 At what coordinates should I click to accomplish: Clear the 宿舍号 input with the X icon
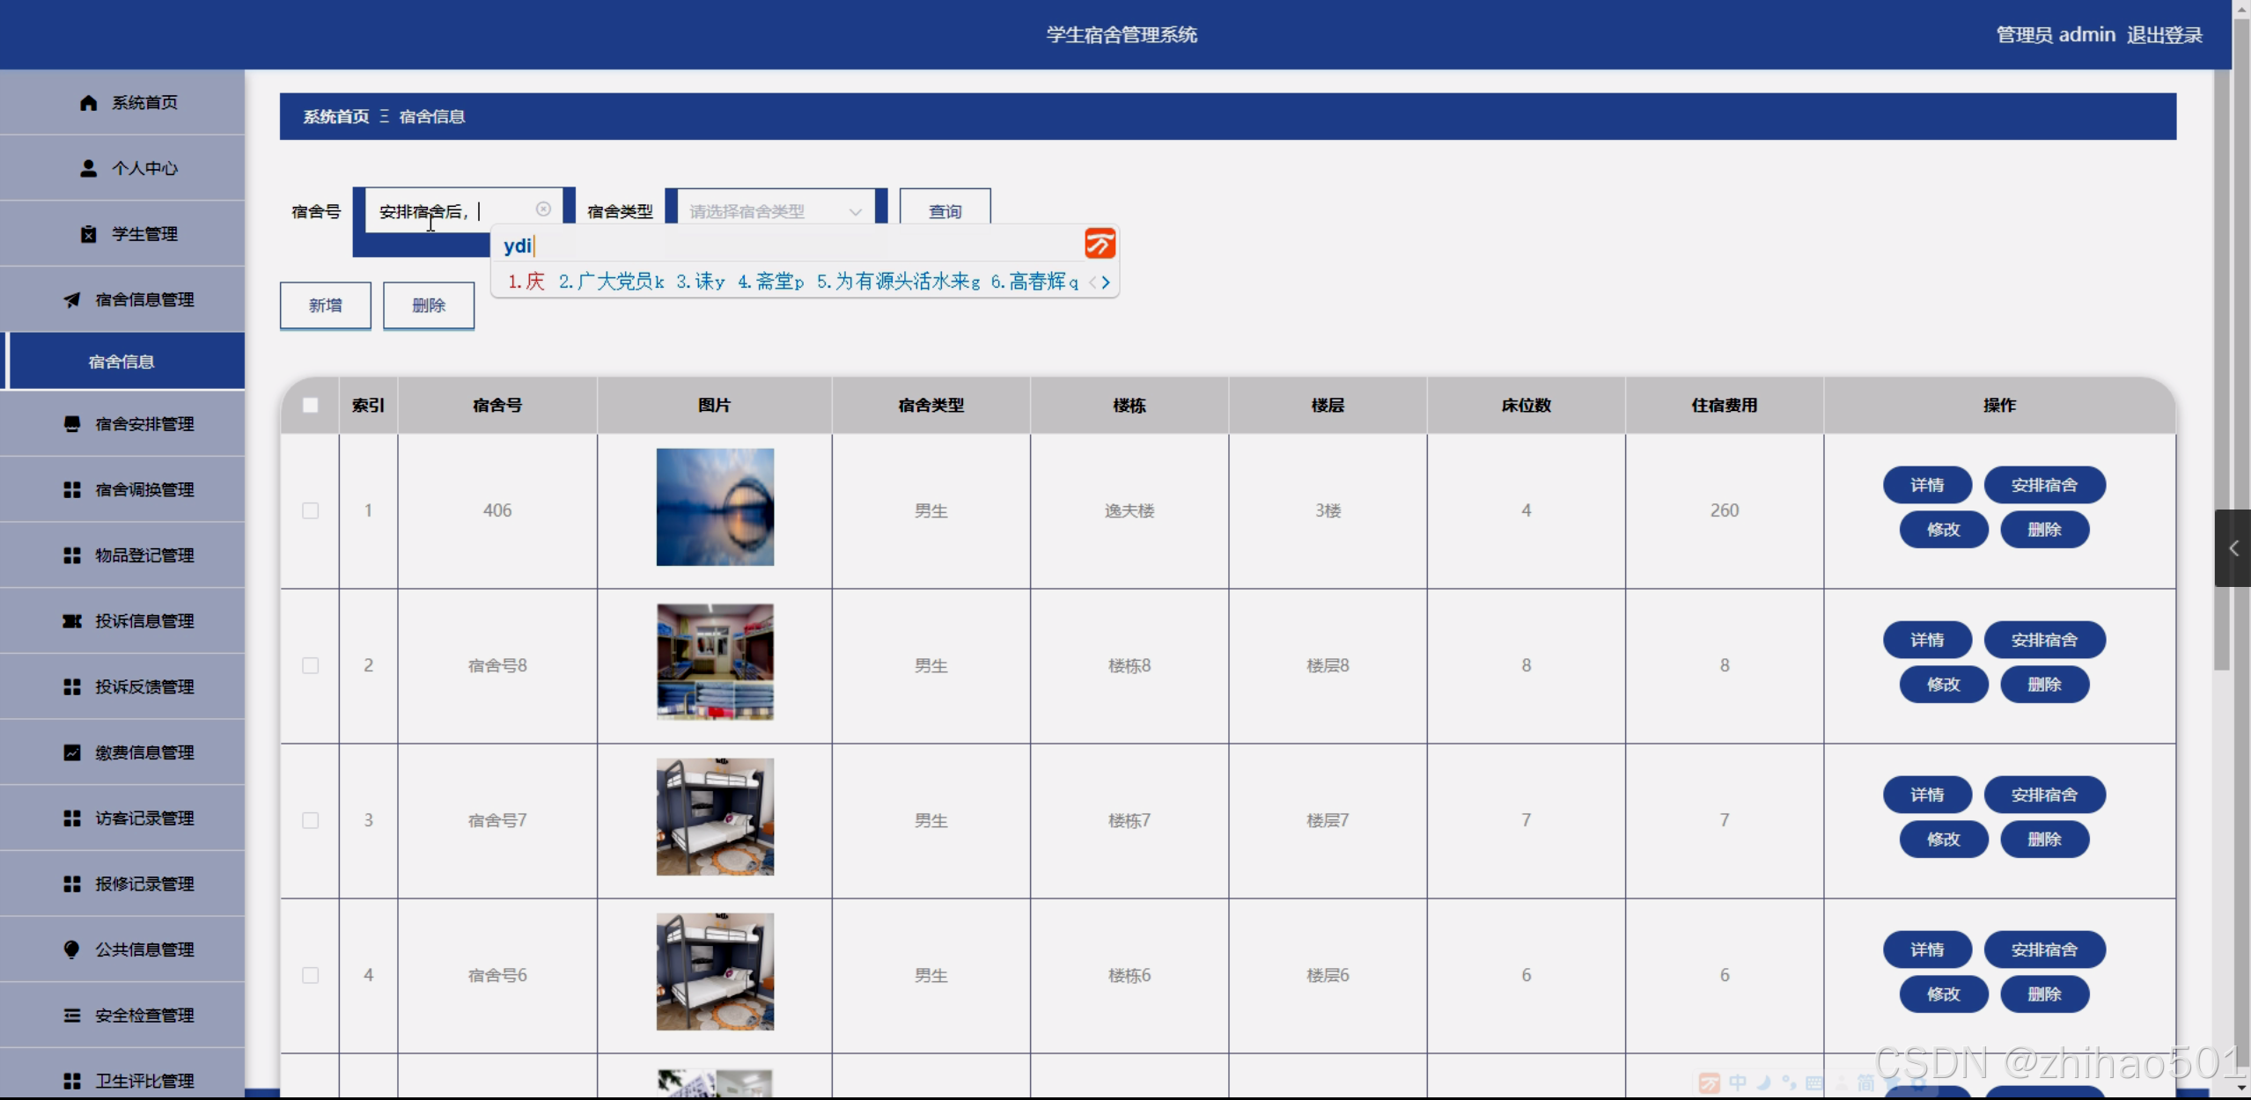tap(543, 209)
